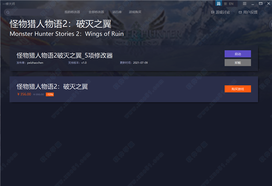
Task: Select Simplified Chinese 简 language
Action: click(219, 4)
